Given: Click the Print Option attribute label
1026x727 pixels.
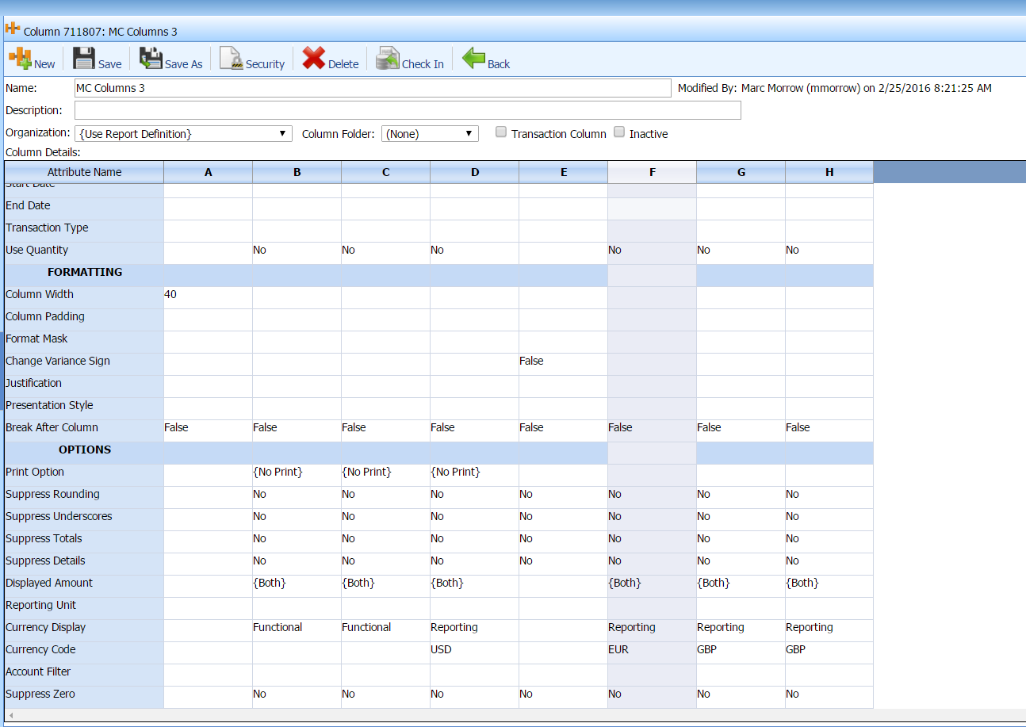Looking at the screenshot, I should (x=35, y=472).
